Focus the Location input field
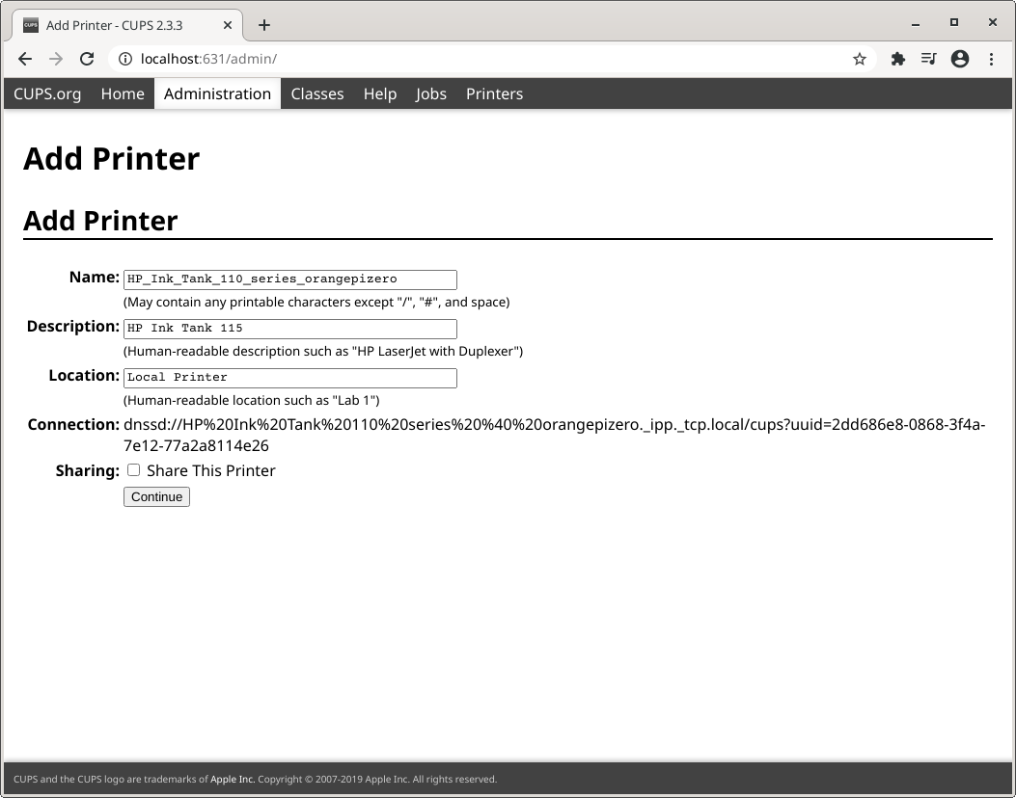 click(x=289, y=378)
